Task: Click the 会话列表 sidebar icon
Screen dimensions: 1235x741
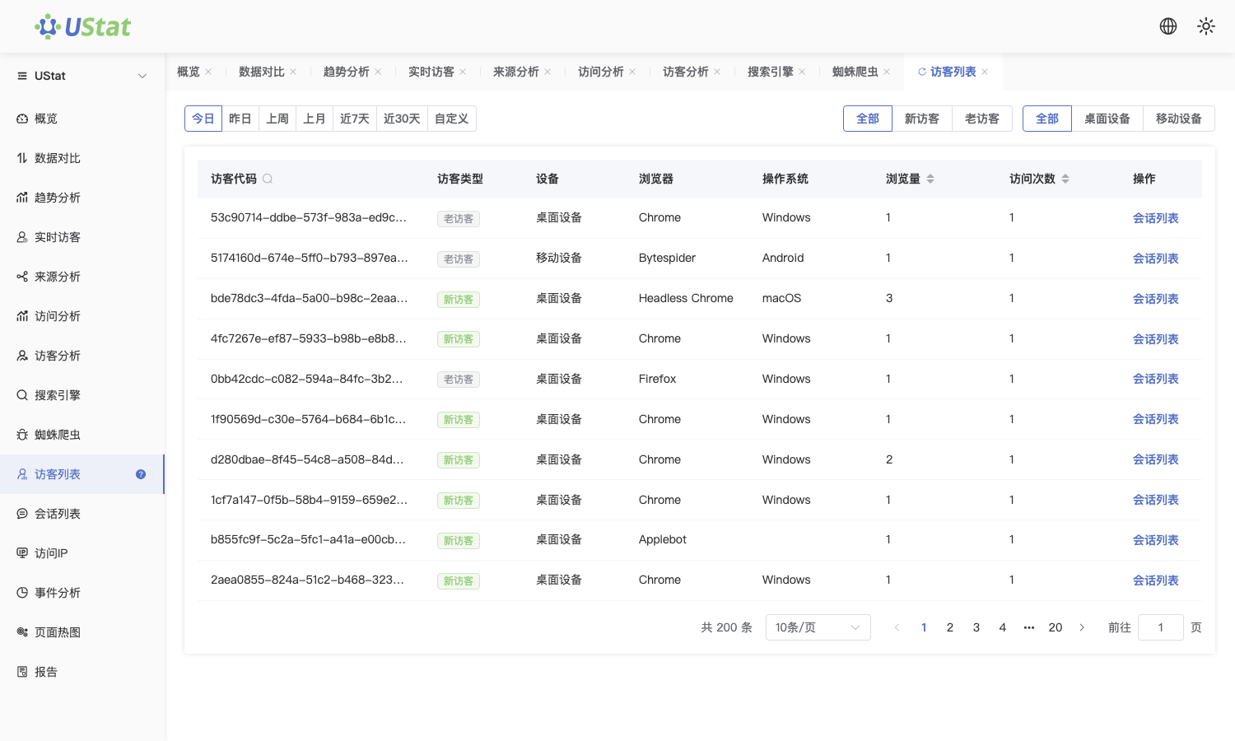Action: pos(22,514)
